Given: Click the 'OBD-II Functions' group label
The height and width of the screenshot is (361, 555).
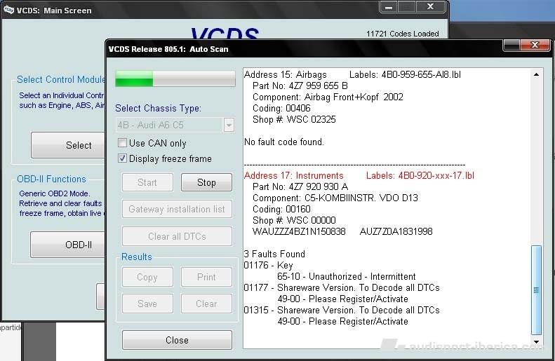Looking at the screenshot, I should tap(51, 179).
